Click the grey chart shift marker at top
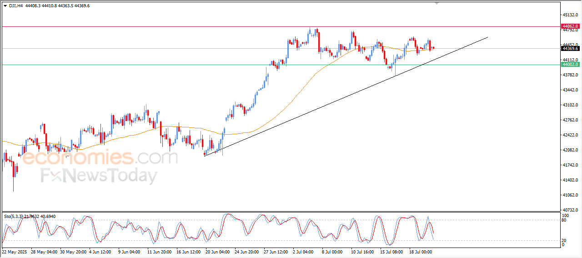This screenshot has height=258, width=582. point(437,3)
